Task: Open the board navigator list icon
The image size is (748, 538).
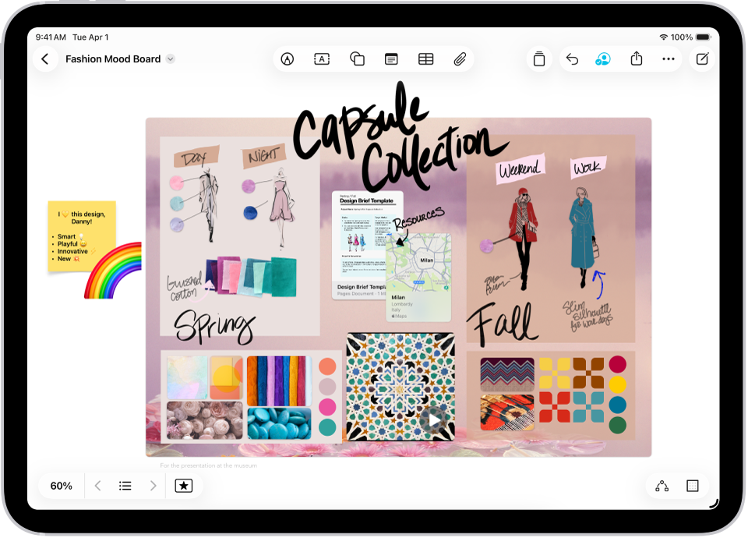Action: pos(125,485)
